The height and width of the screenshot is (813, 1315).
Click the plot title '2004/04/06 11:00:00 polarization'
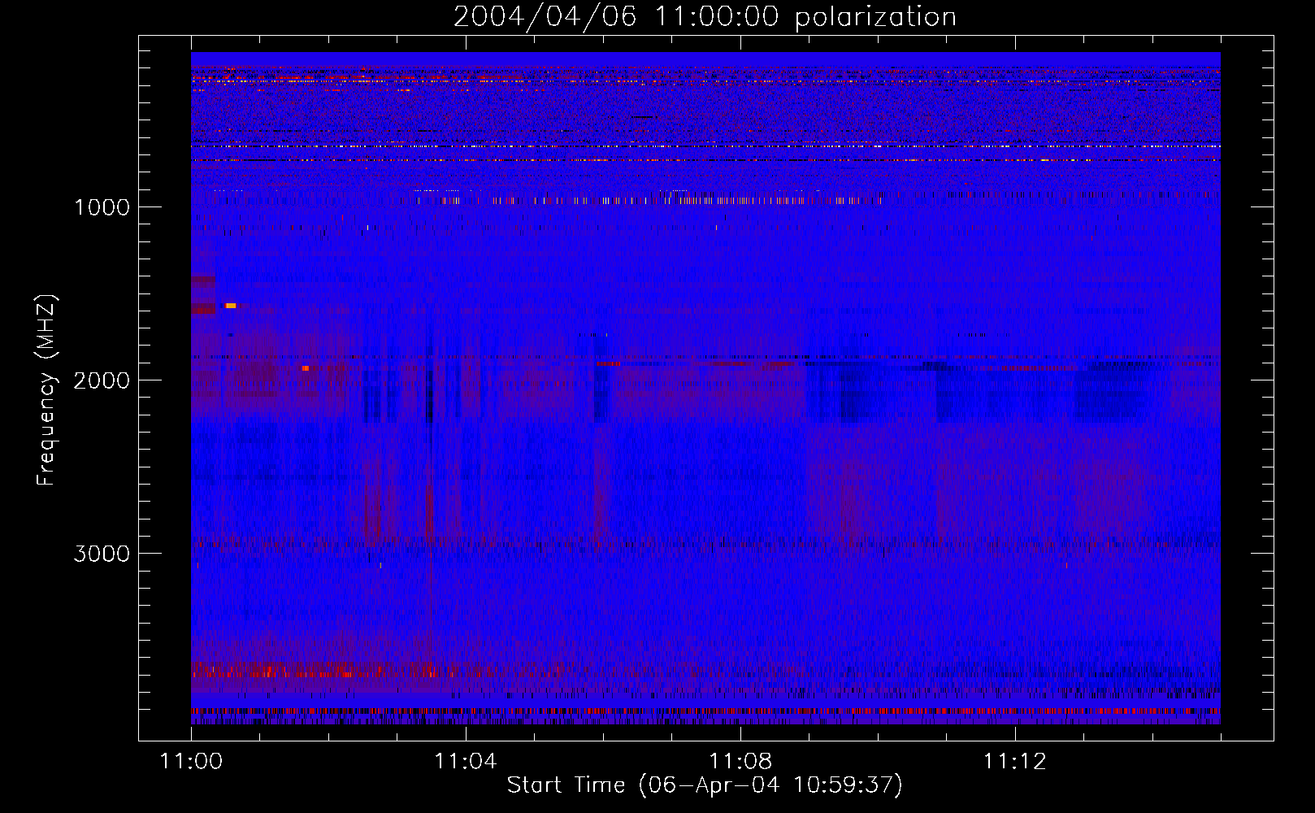tap(705, 16)
